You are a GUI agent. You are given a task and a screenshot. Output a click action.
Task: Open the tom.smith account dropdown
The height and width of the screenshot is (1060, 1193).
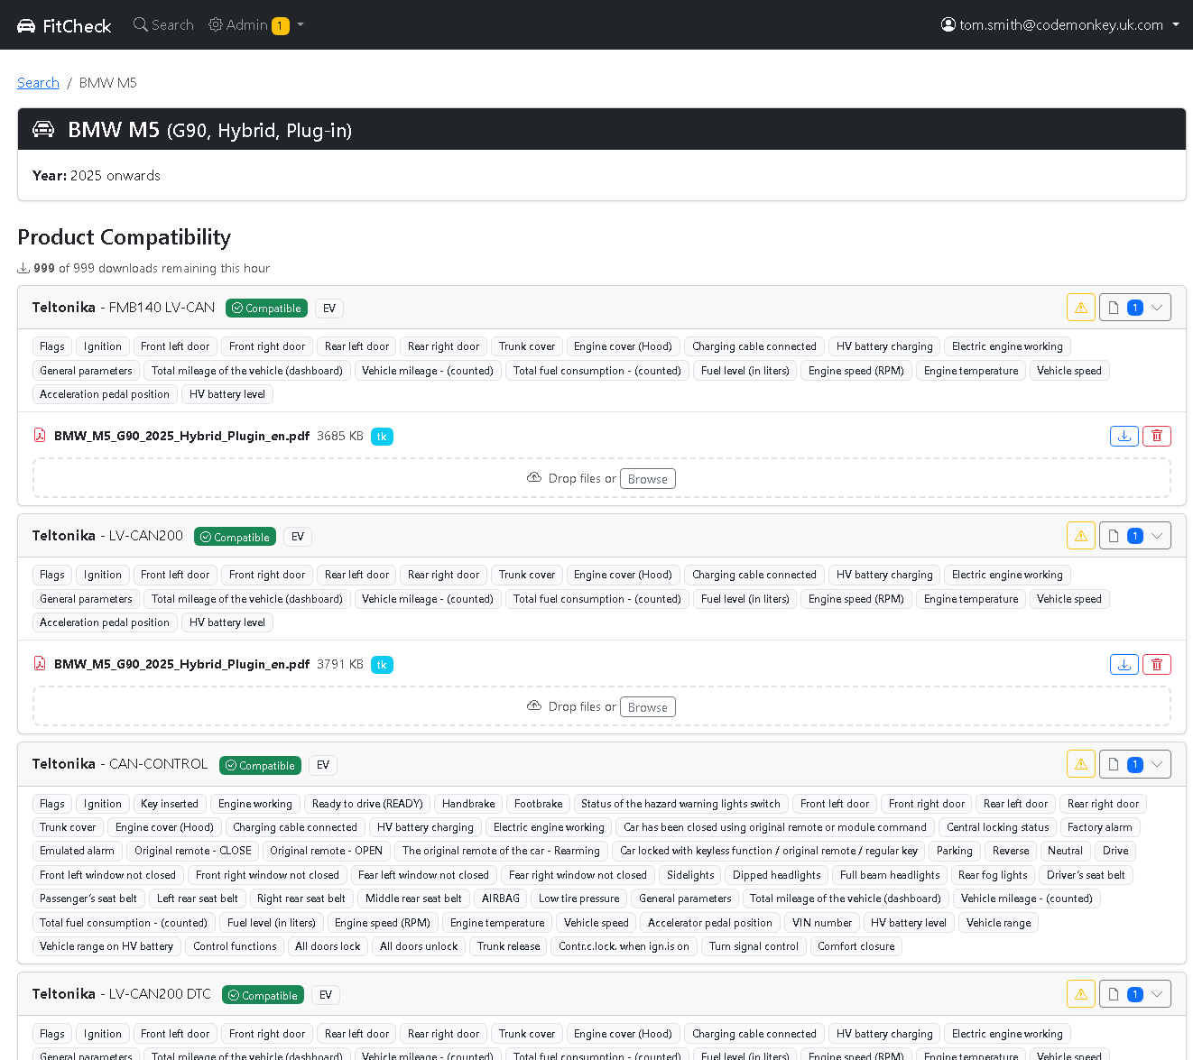pyautogui.click(x=1060, y=25)
